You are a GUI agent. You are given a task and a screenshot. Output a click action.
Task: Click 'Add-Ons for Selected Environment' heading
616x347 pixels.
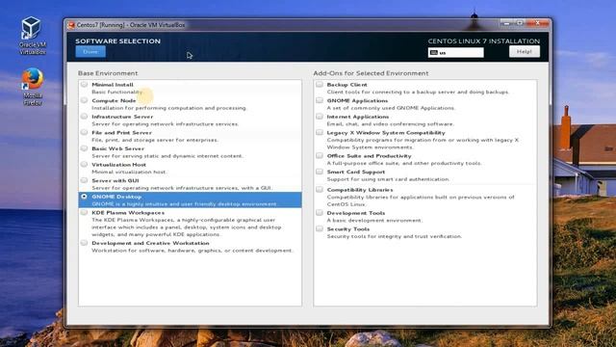click(x=371, y=73)
